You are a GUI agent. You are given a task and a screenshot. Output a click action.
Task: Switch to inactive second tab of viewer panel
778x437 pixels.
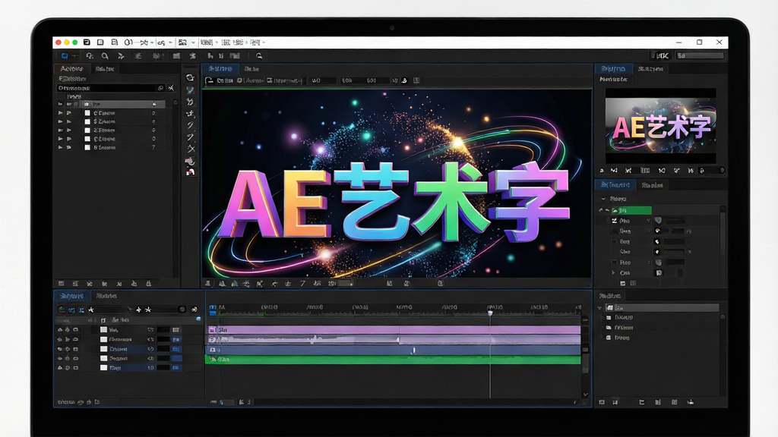pos(251,69)
